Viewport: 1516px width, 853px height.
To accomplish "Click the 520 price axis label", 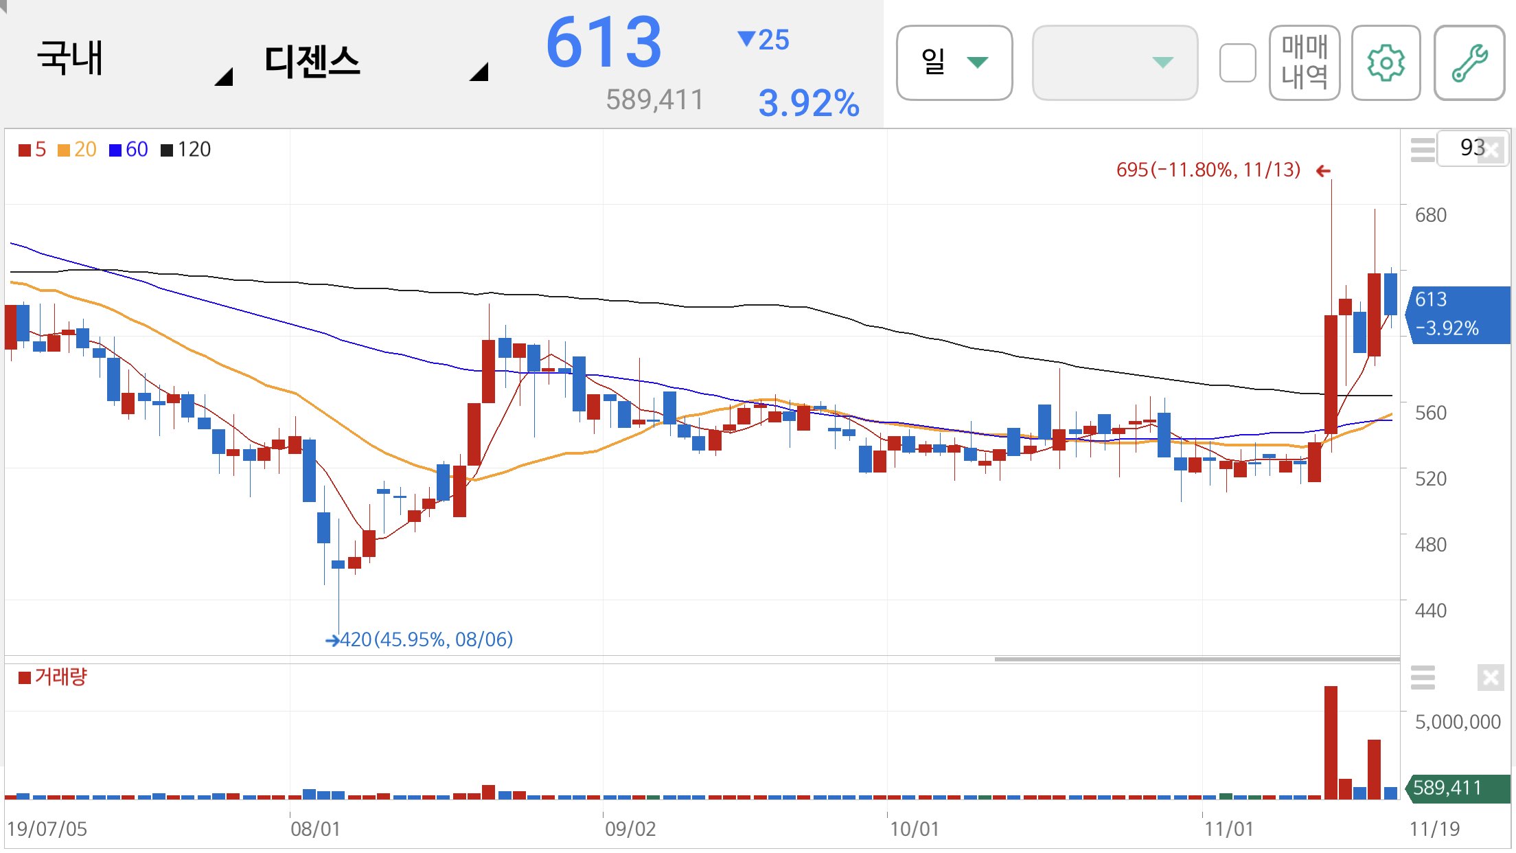I will [1431, 479].
